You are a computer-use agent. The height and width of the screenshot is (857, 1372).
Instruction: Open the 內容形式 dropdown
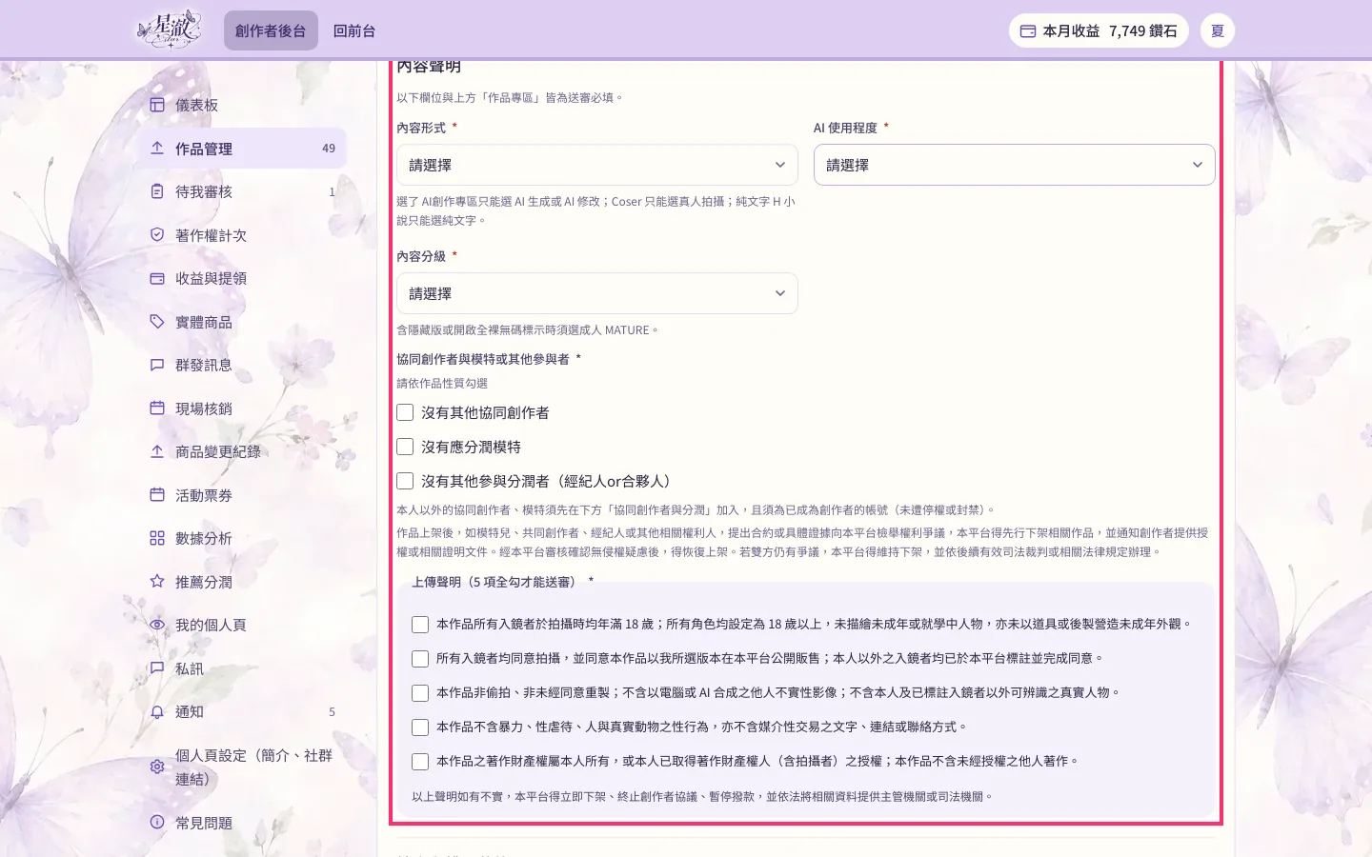pyautogui.click(x=597, y=165)
